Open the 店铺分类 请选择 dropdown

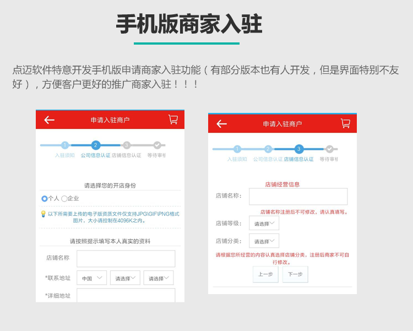264,241
